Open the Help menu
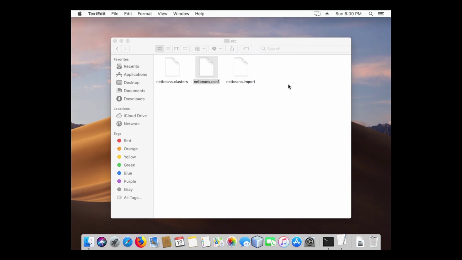The height and width of the screenshot is (260, 462). (x=200, y=14)
